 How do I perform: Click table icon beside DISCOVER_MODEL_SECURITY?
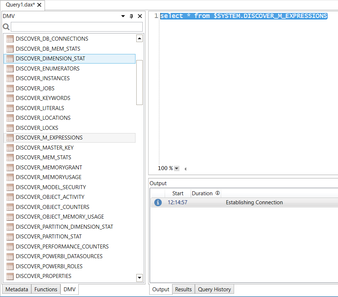(x=10, y=187)
